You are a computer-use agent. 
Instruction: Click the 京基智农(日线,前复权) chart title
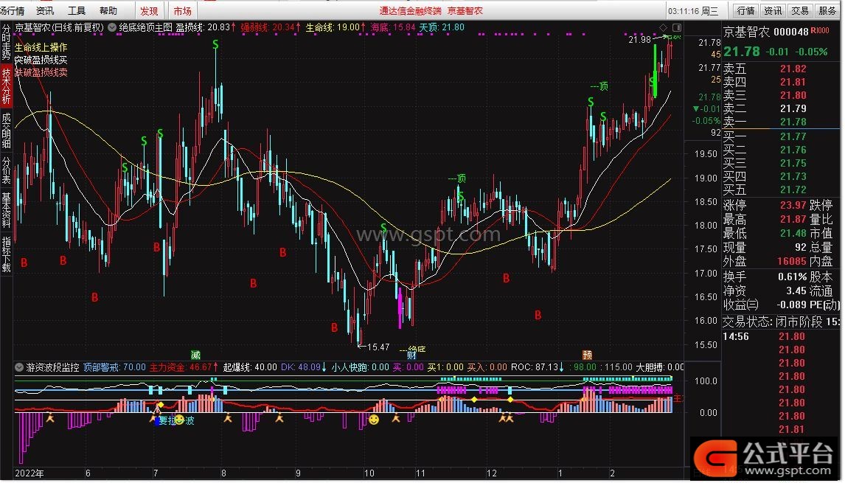[x=59, y=27]
